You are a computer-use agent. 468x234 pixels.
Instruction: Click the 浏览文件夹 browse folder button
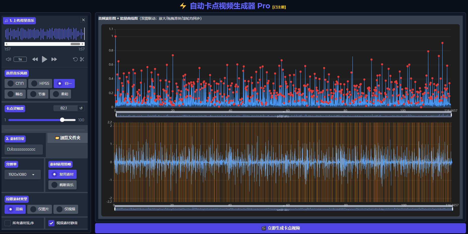[68, 138]
